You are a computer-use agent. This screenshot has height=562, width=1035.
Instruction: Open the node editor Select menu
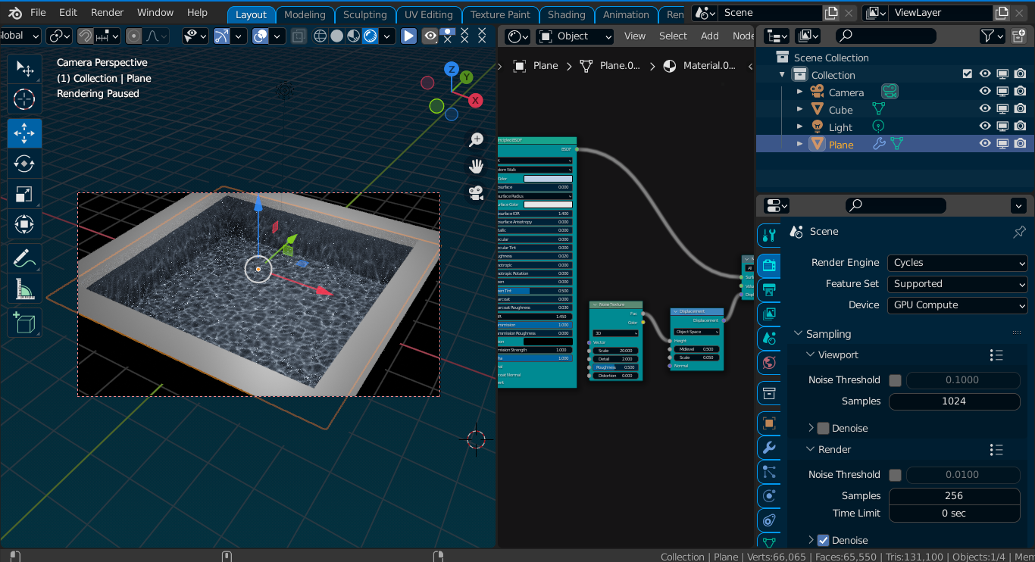673,36
